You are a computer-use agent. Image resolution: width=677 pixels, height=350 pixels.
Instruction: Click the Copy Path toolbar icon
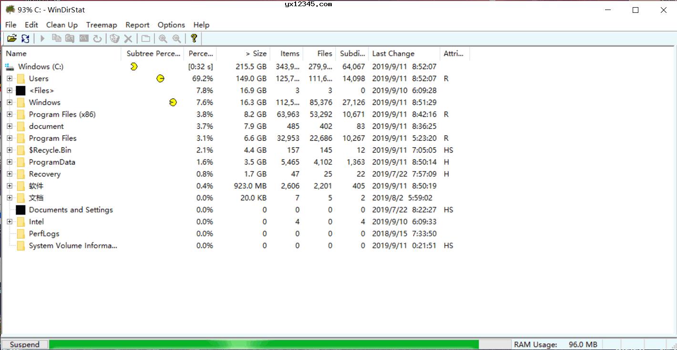click(x=56, y=39)
